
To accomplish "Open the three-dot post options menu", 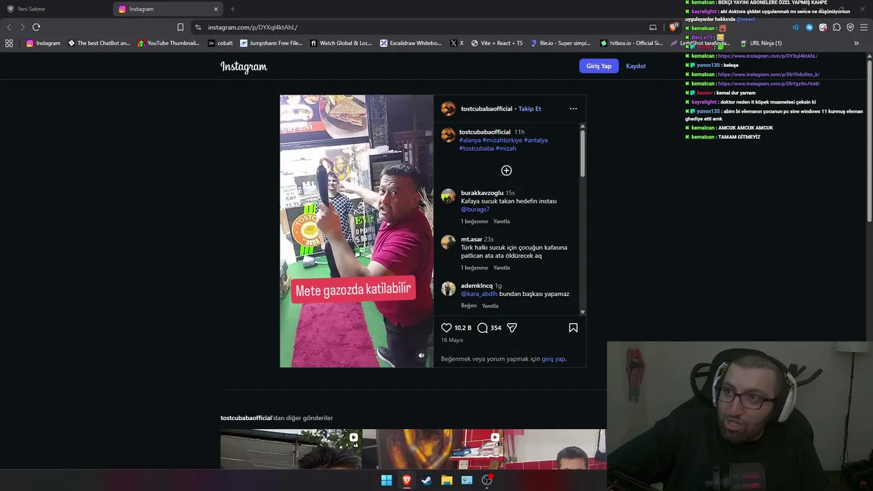I will click(x=573, y=108).
